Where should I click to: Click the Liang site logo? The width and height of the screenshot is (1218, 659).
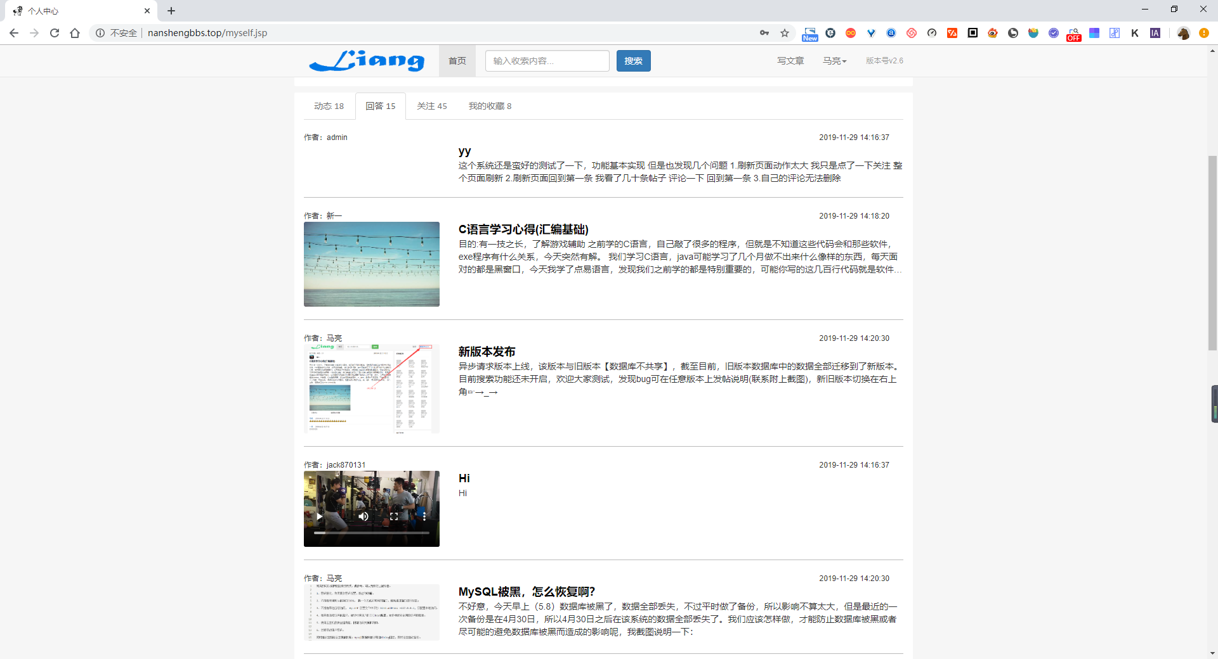click(x=367, y=61)
